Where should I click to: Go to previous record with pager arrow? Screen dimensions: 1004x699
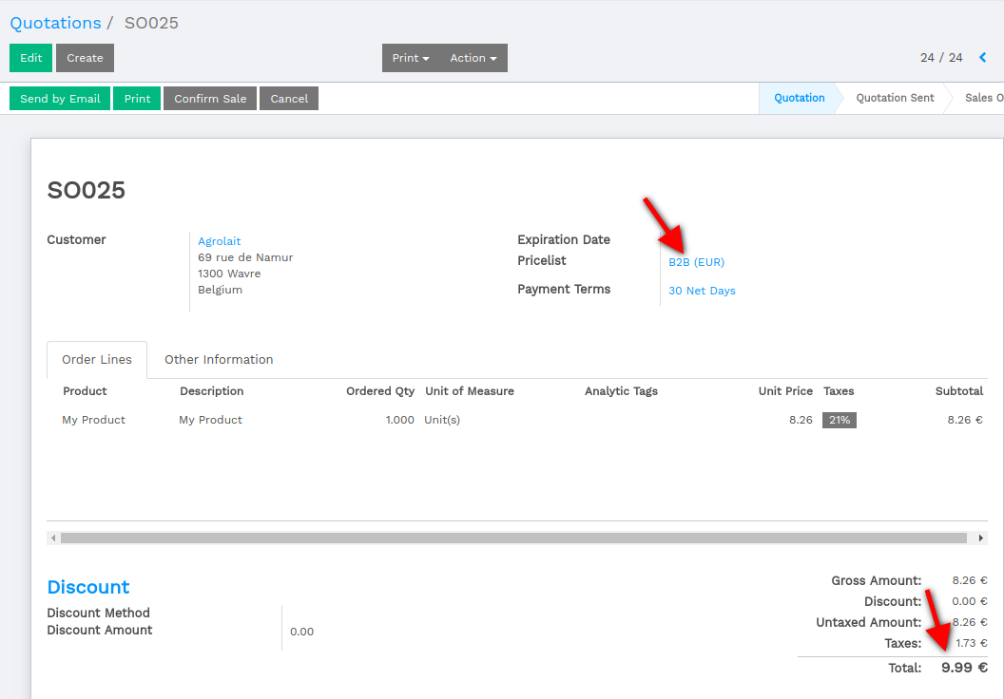click(983, 58)
